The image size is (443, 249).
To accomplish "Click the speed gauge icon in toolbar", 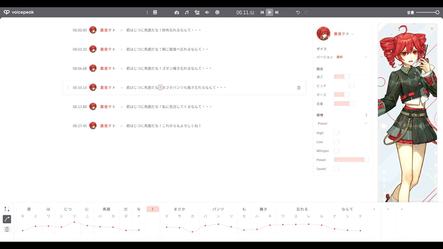I will point(177,12).
